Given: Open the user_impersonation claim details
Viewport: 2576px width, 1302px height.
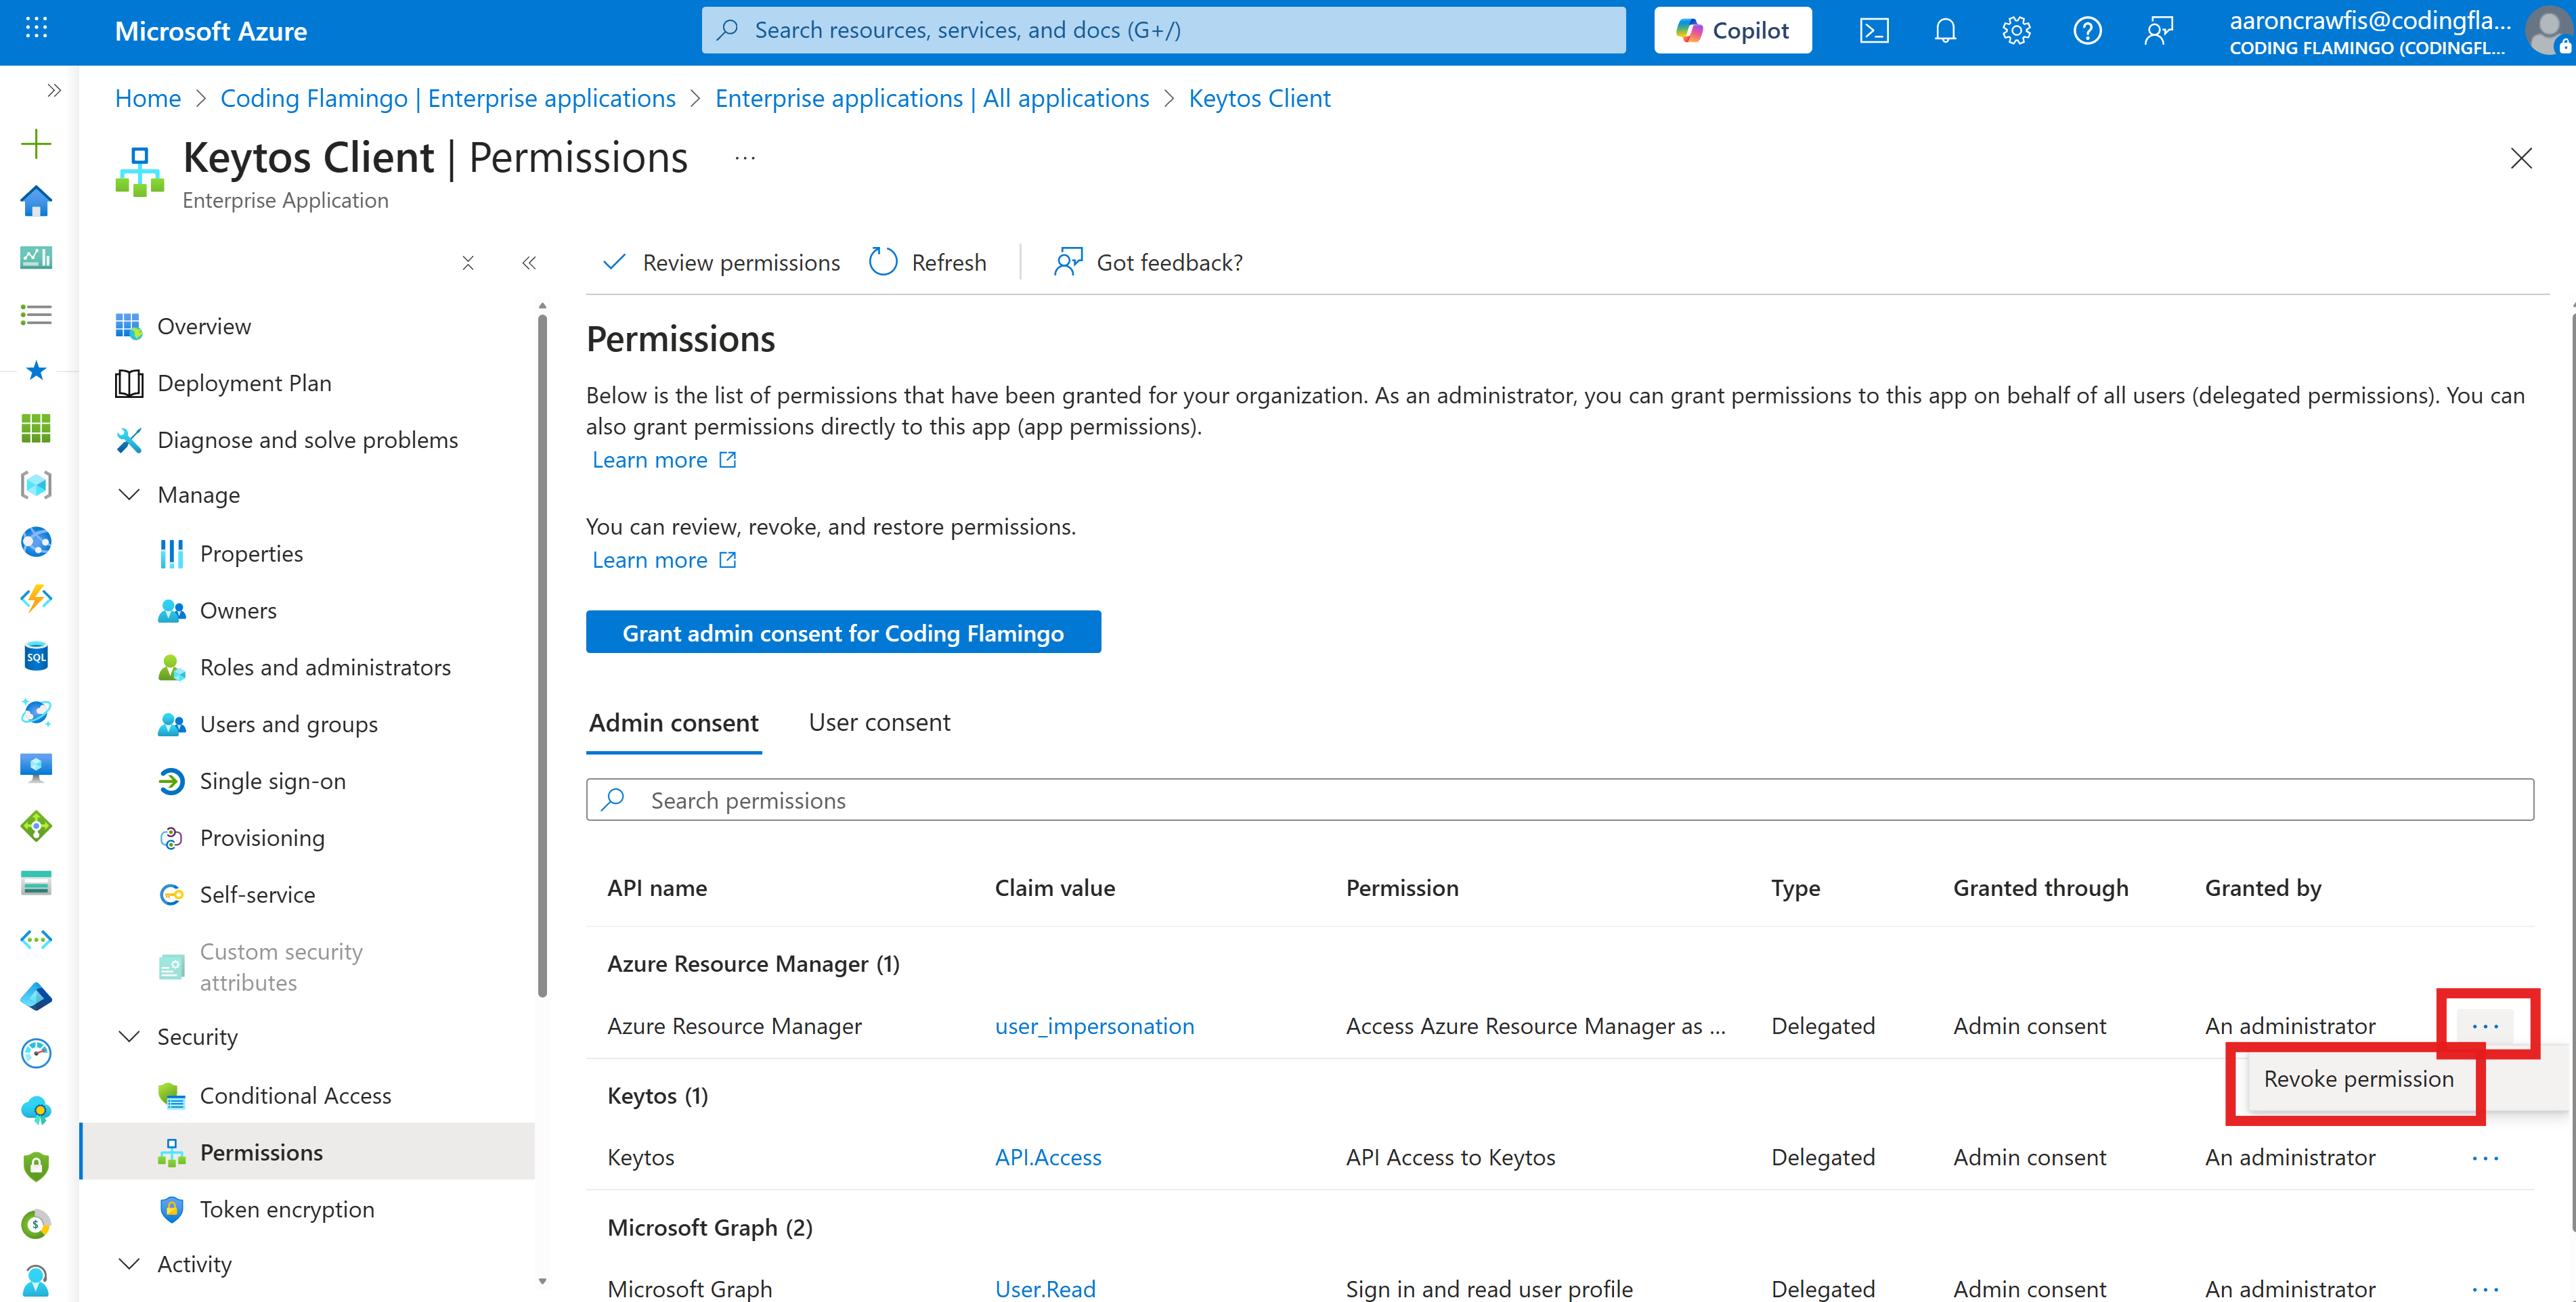Looking at the screenshot, I should click(1094, 1025).
